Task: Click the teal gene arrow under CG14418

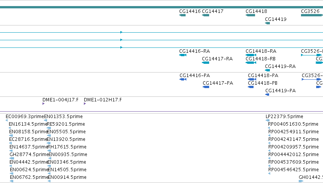Action: point(250,15)
